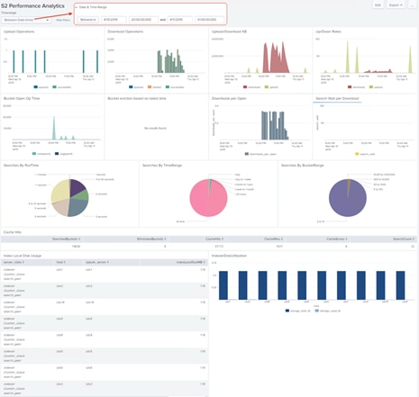The image size is (419, 397).
Task: Toggle storage_used legend swatch in IndexerDiskUtilization
Action: [316, 311]
